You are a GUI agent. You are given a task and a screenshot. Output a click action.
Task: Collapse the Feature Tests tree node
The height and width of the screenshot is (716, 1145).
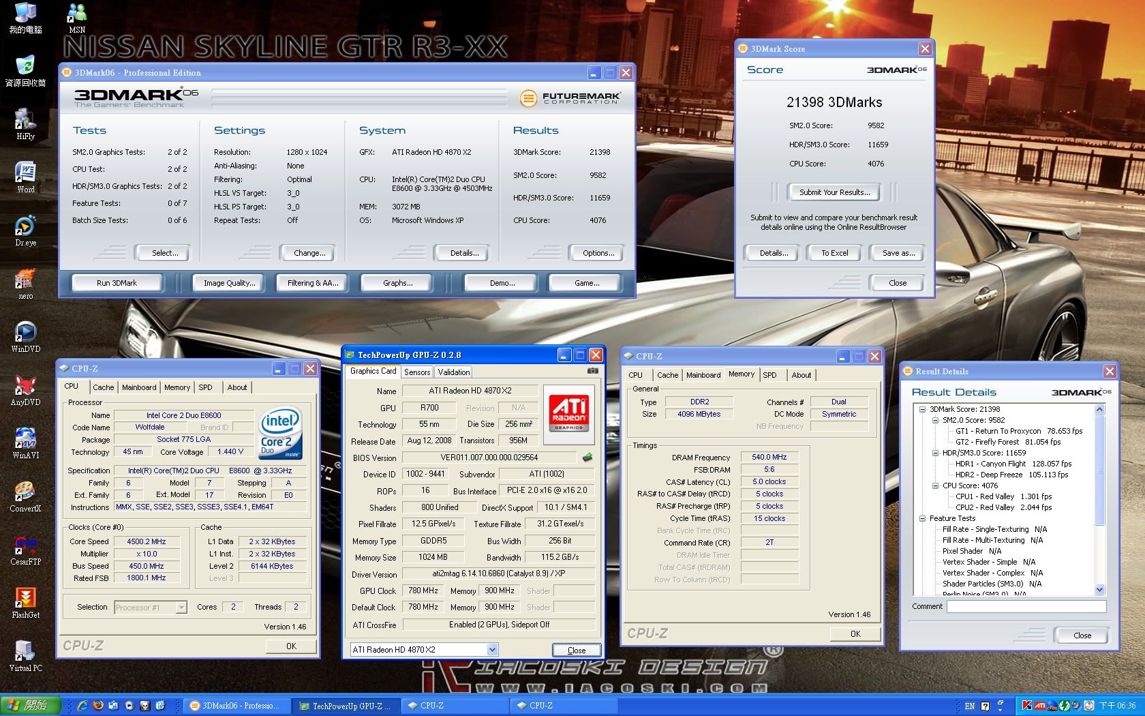(x=922, y=518)
